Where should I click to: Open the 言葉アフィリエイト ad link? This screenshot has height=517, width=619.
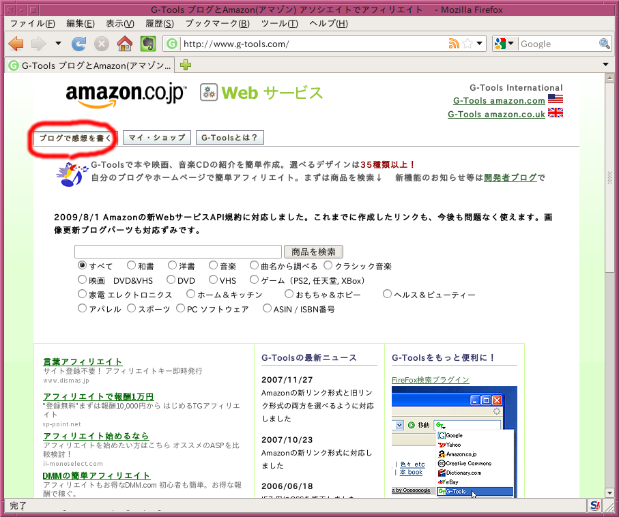pyautogui.click(x=83, y=361)
